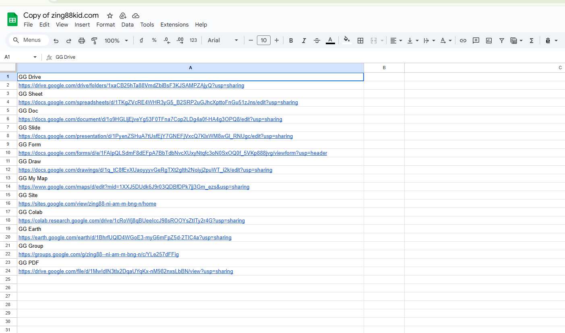Screen dimensions: 565x333
Task: Click the redo arrow
Action: click(68, 40)
